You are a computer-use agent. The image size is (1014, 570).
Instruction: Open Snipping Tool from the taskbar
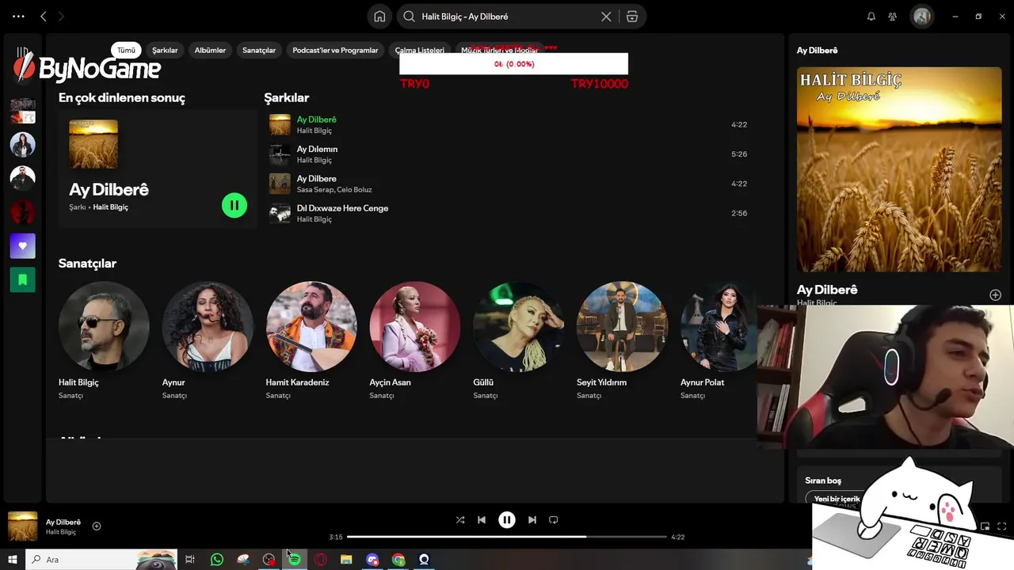[243, 560]
